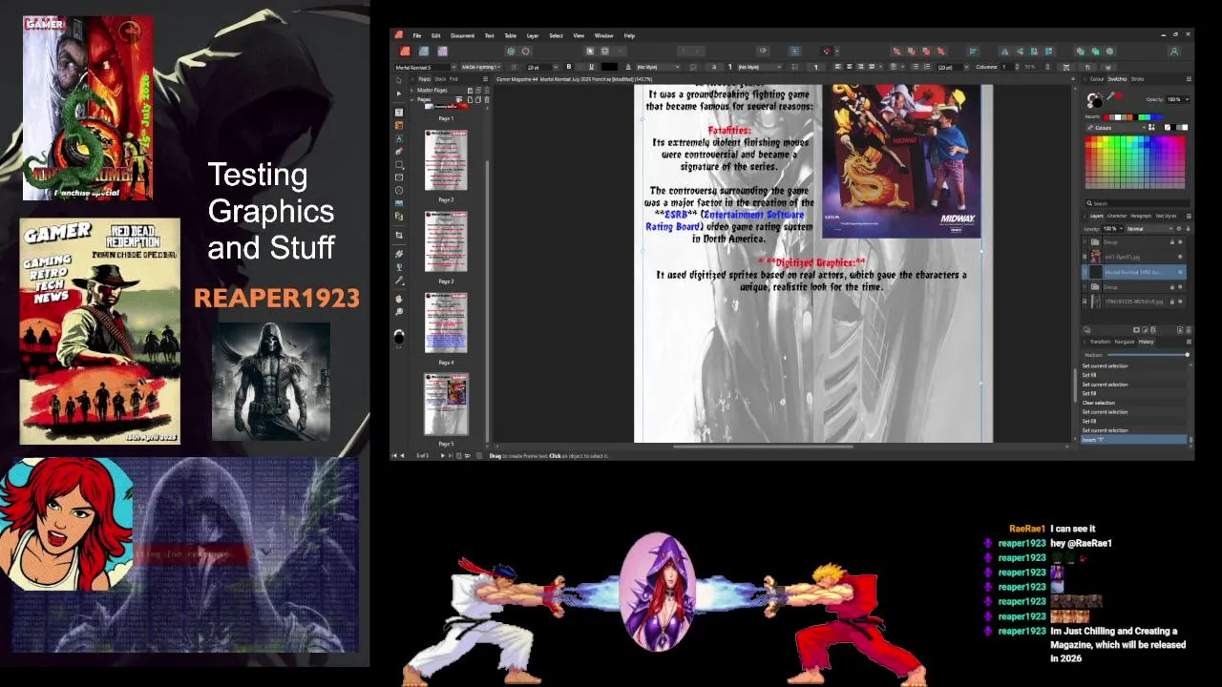
Task: Switch to the Stroke tab
Action: coord(1137,78)
